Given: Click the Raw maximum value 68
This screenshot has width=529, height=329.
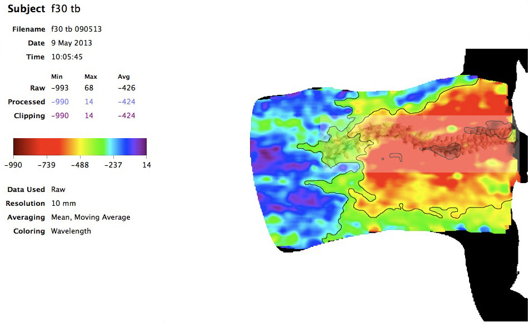Looking at the screenshot, I should [x=89, y=88].
